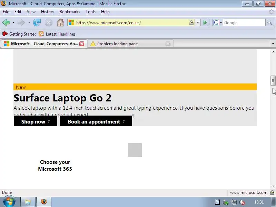Click the scrollbar up arrow
Screen dimensions: 276x207
click(273, 52)
